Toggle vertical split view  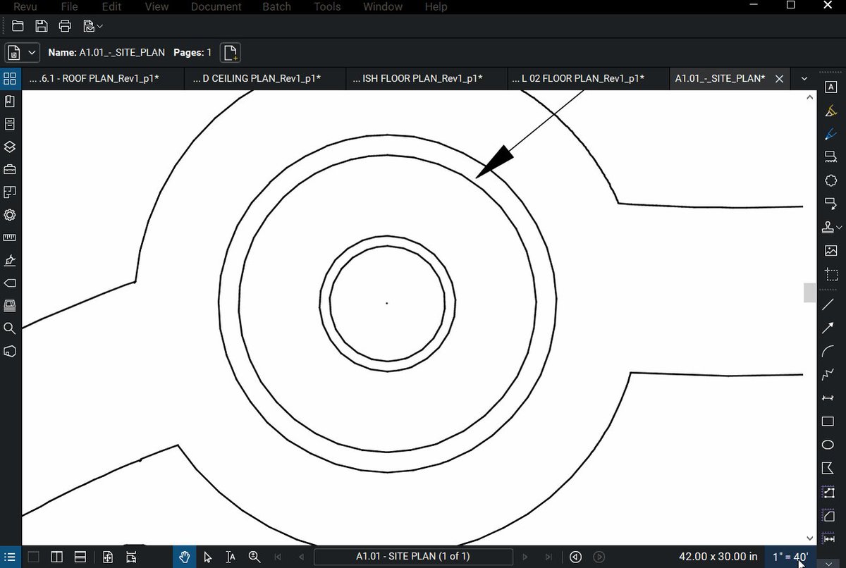(x=57, y=557)
